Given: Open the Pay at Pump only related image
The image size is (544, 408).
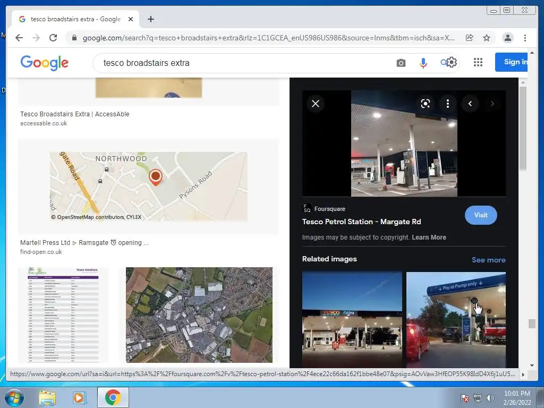Looking at the screenshot, I should [x=456, y=319].
